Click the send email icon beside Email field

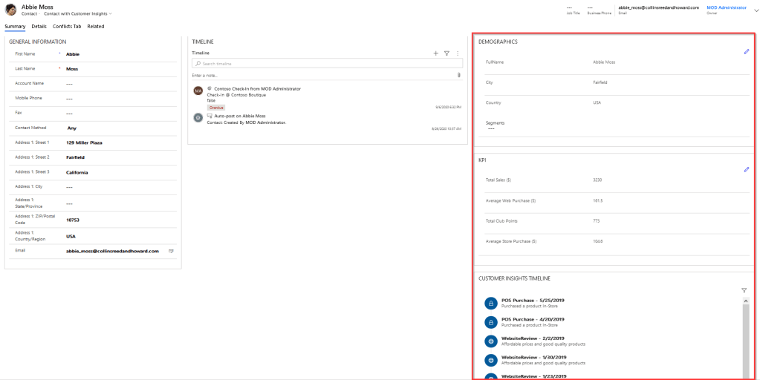click(171, 252)
